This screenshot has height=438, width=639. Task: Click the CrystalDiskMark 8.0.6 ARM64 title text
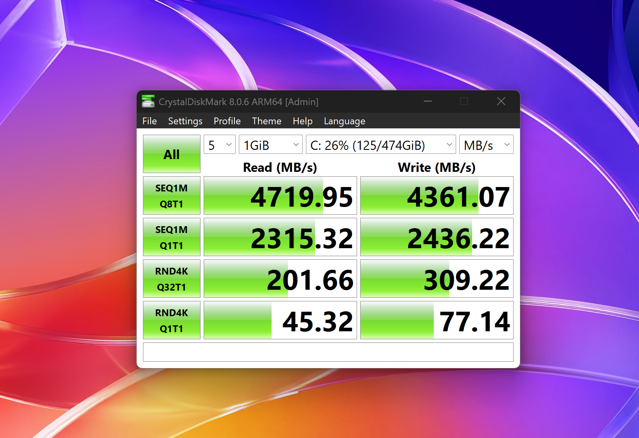(238, 102)
